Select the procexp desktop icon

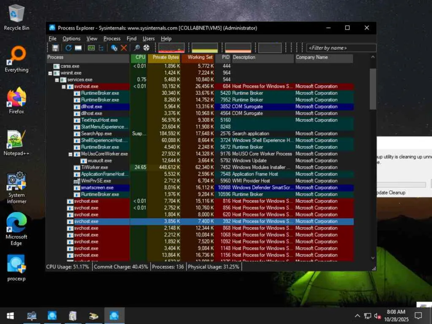coord(16,268)
